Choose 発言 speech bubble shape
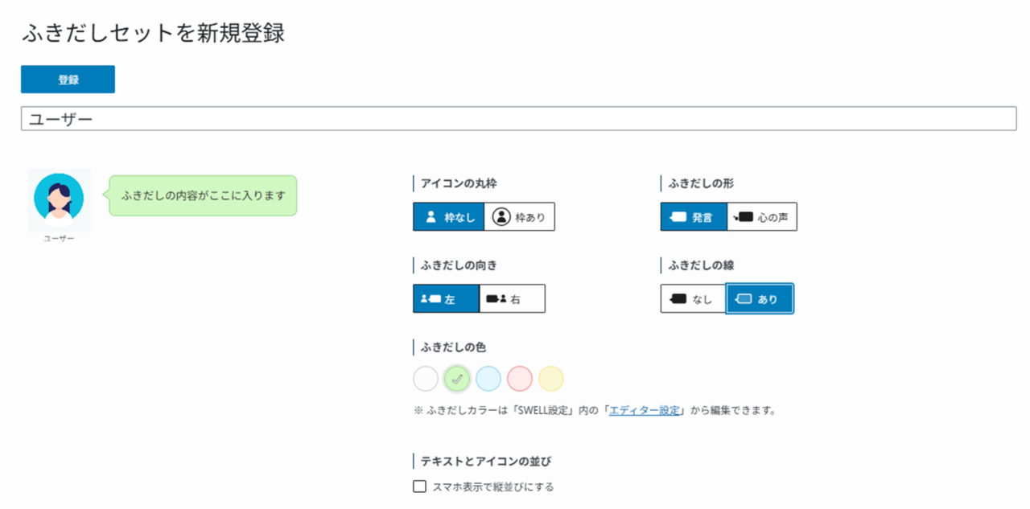1030x509 pixels. (x=694, y=217)
